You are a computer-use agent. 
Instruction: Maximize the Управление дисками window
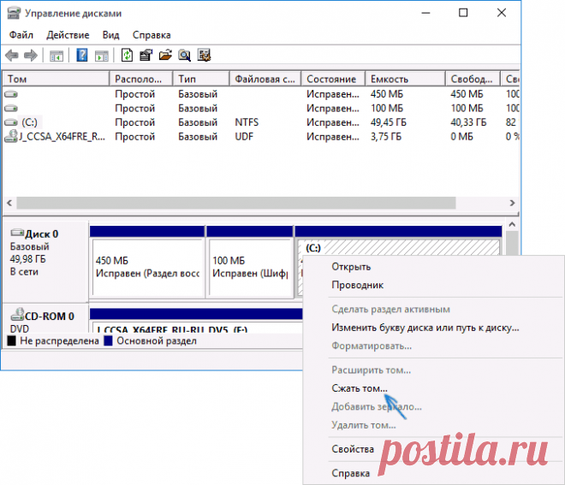463,13
